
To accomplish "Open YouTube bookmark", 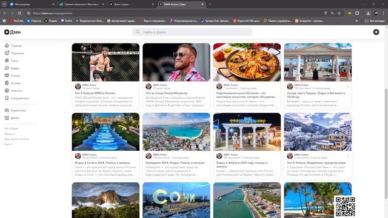I will (x=16, y=21).
